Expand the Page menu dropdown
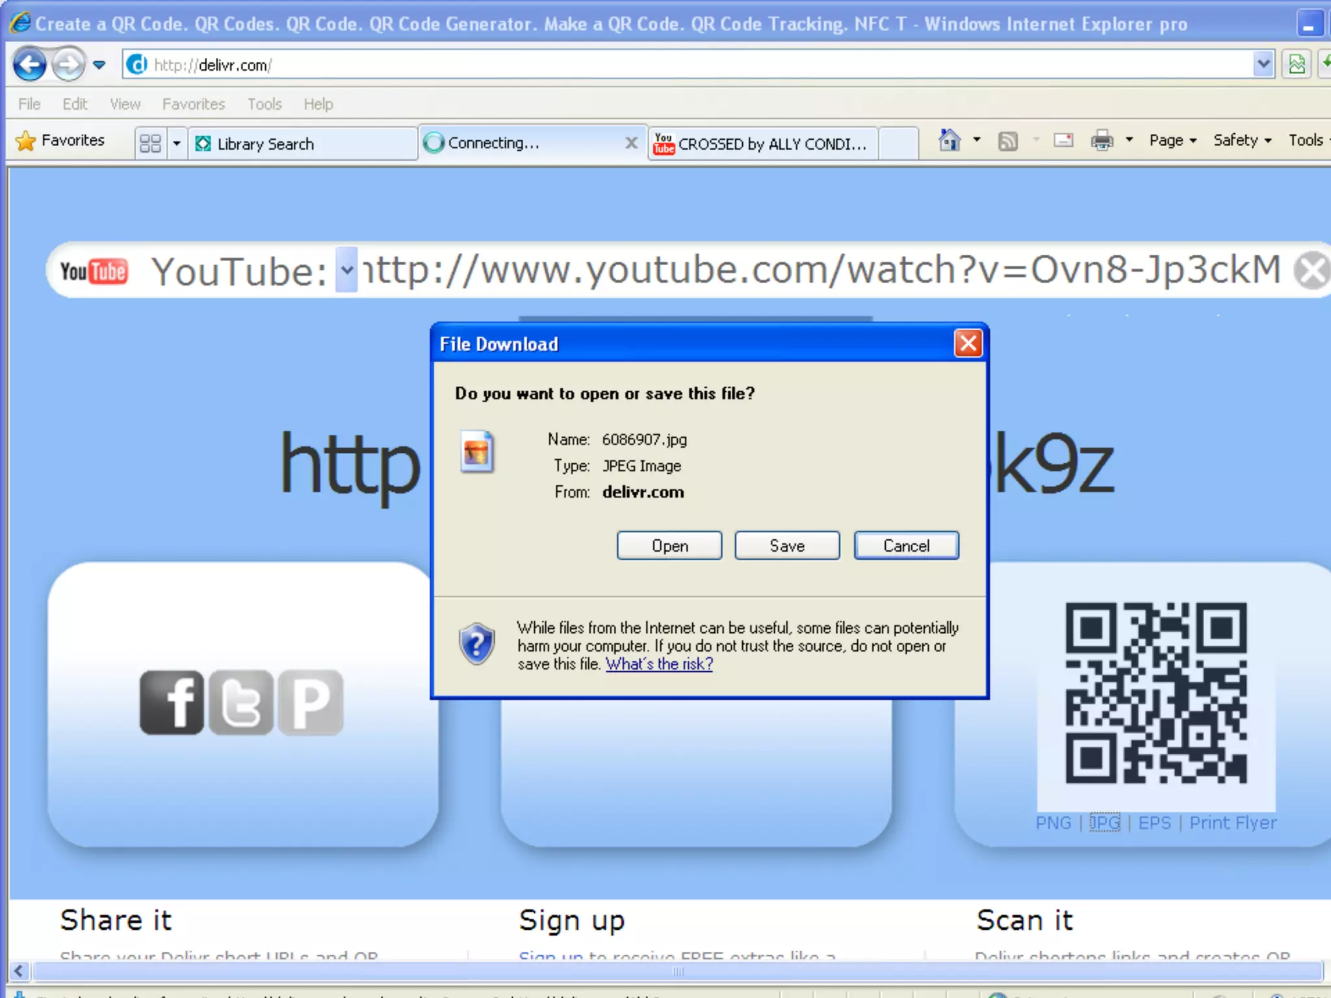This screenshot has height=998, width=1331. [x=1172, y=140]
